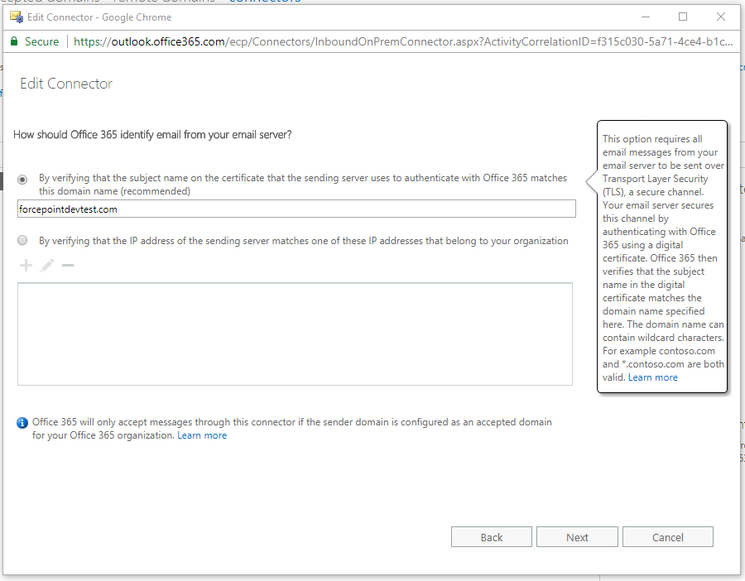Click the 'Secure' label in address bar
The height and width of the screenshot is (581, 745).
[x=42, y=42]
